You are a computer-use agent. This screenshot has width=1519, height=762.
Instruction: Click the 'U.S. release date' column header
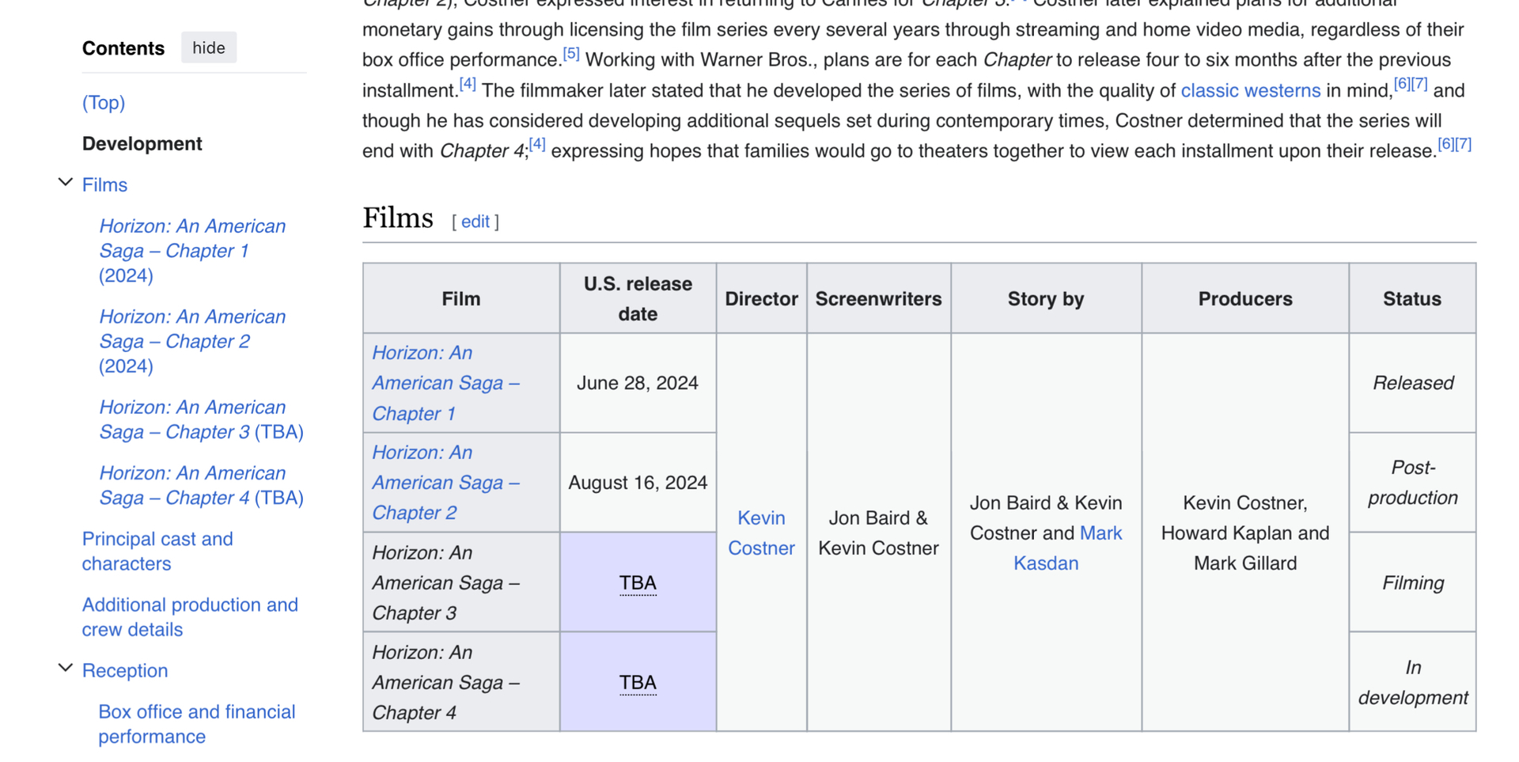click(638, 298)
